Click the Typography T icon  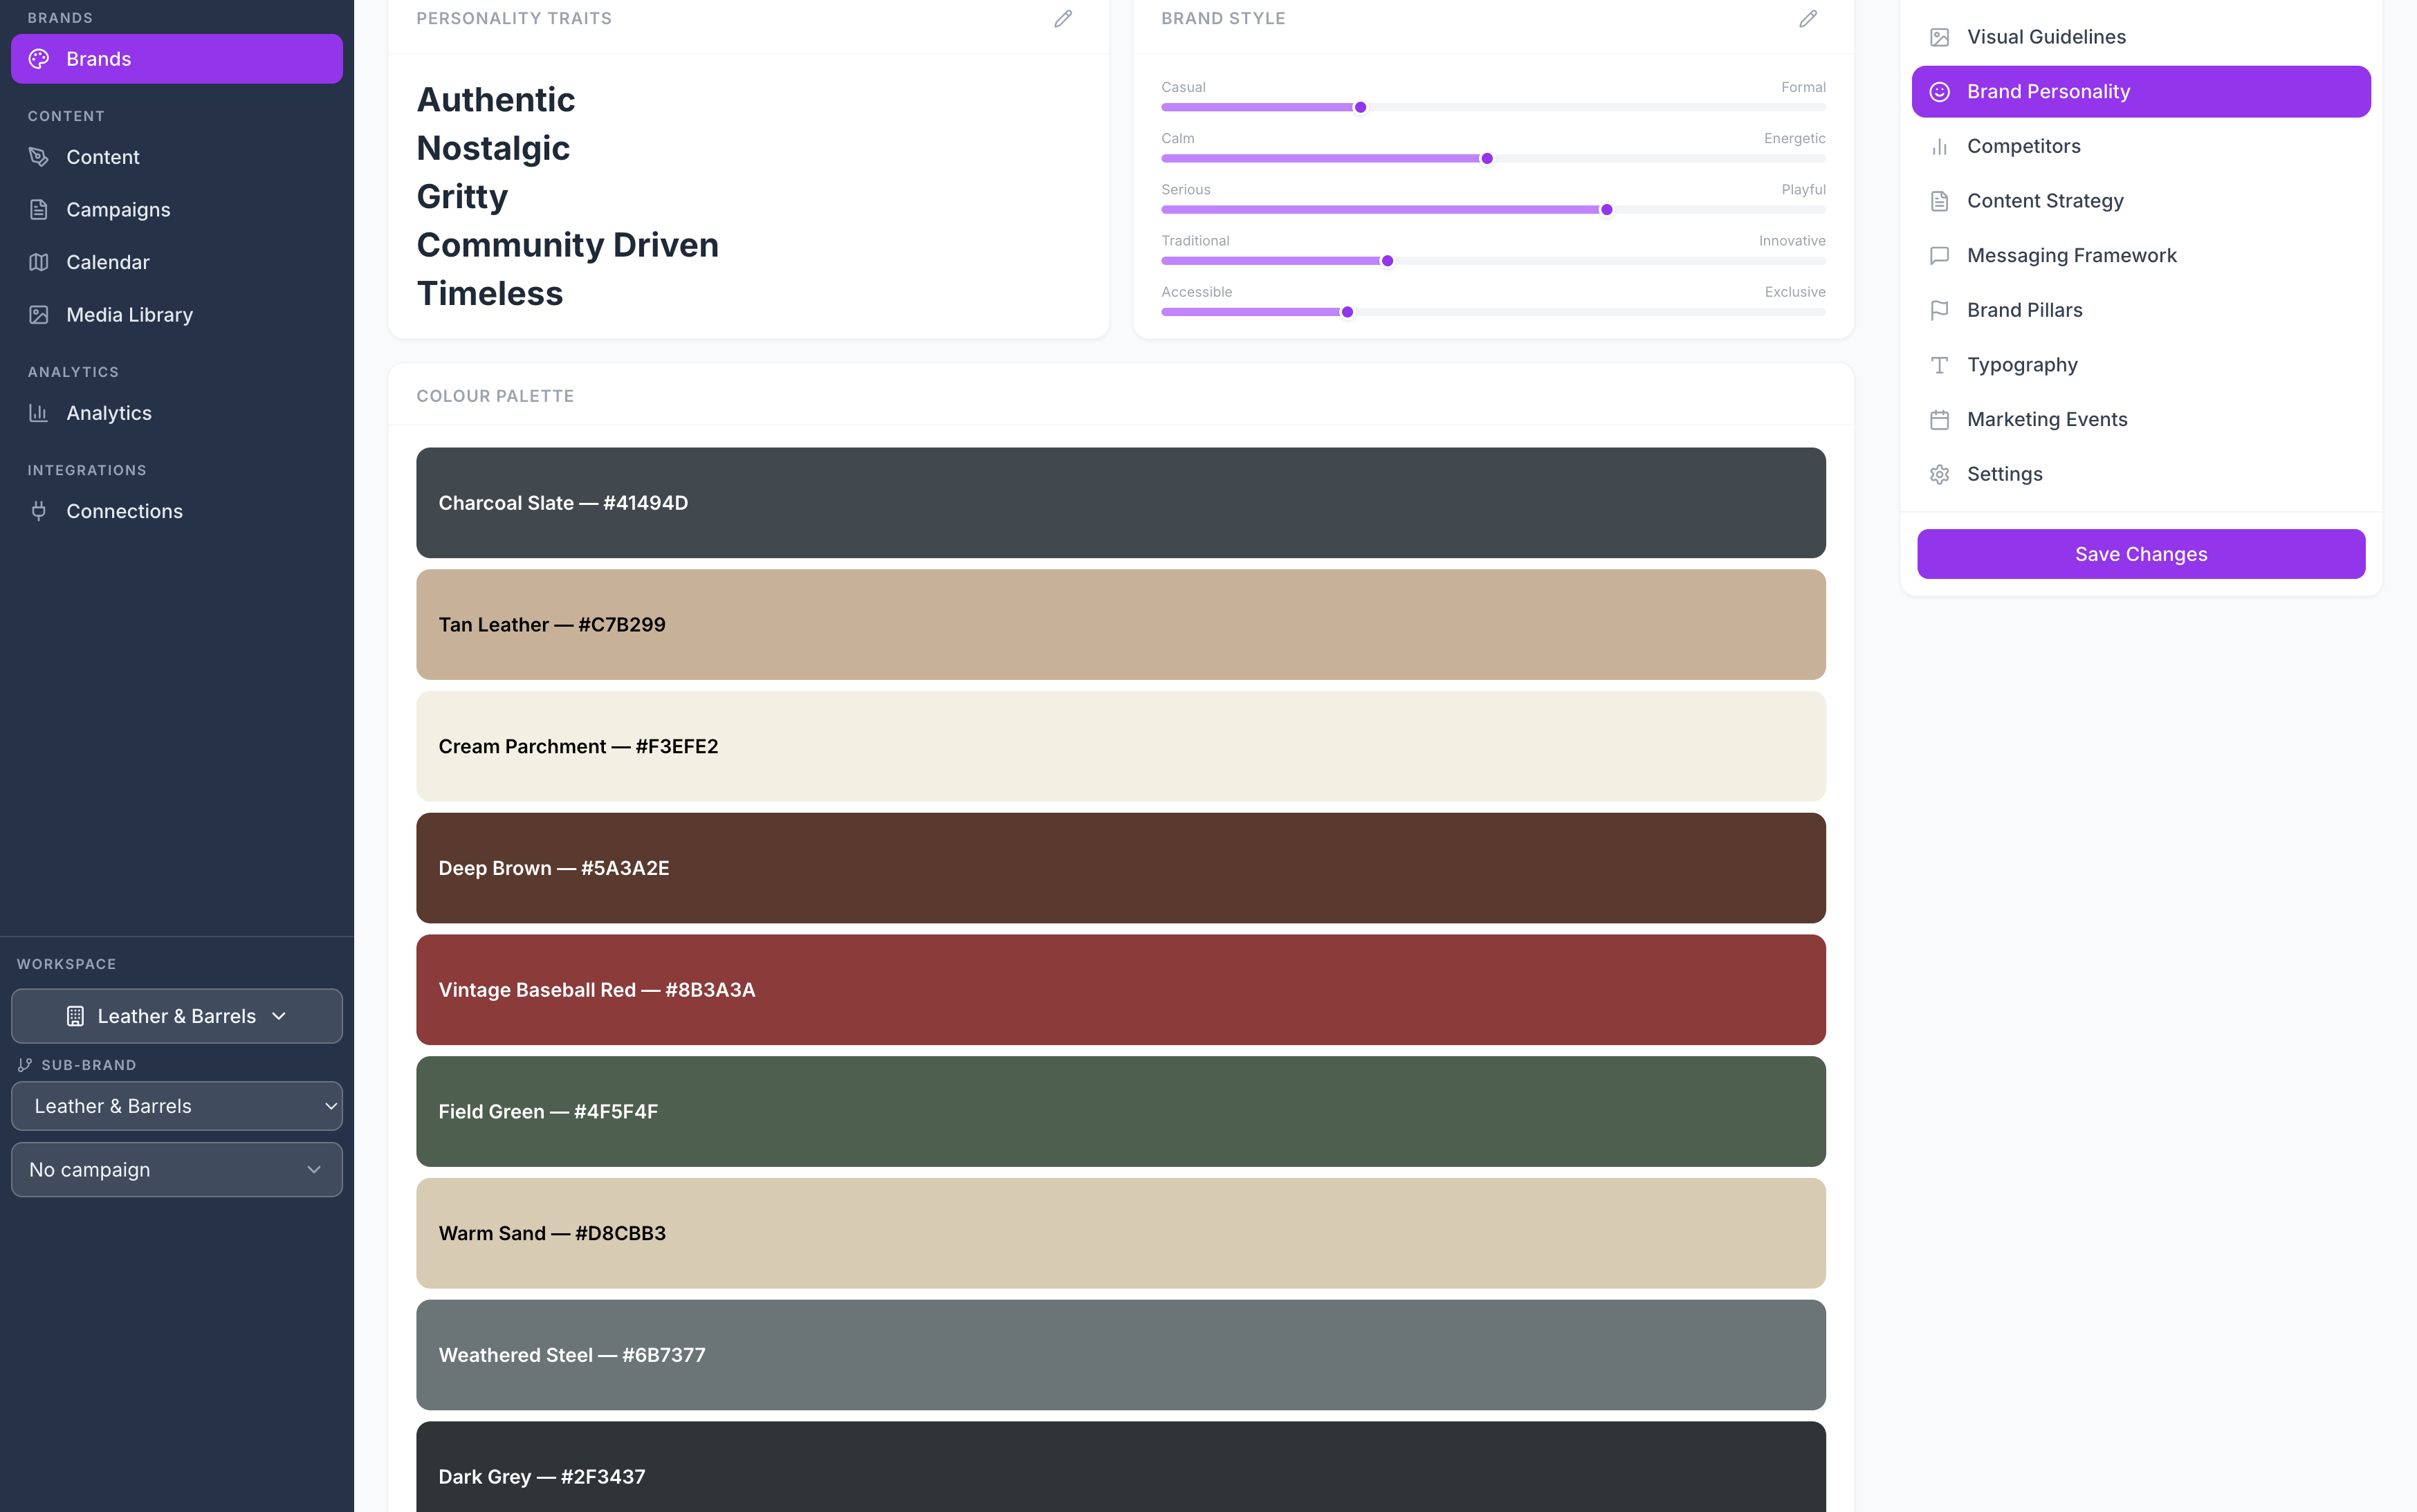coord(1939,365)
